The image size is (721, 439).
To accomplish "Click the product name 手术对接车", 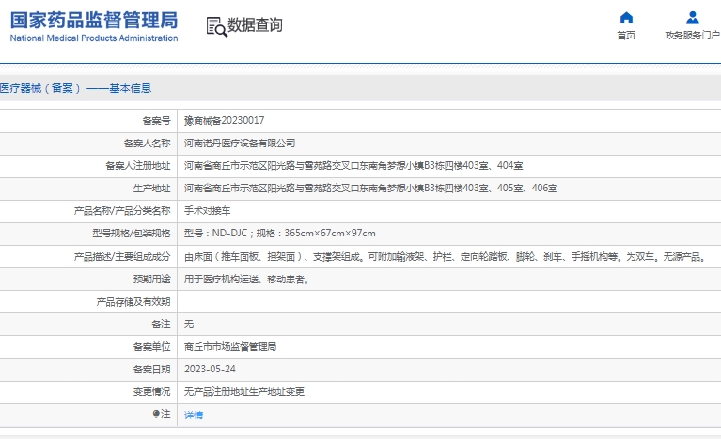I will click(208, 210).
